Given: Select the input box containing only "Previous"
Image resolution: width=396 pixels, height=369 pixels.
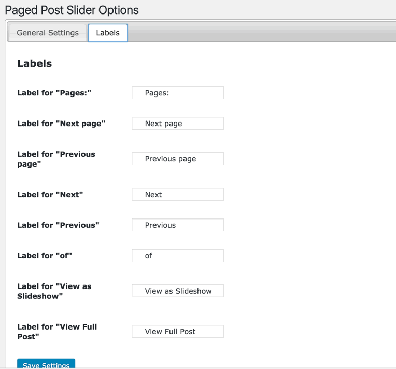Looking at the screenshot, I should tap(177, 225).
